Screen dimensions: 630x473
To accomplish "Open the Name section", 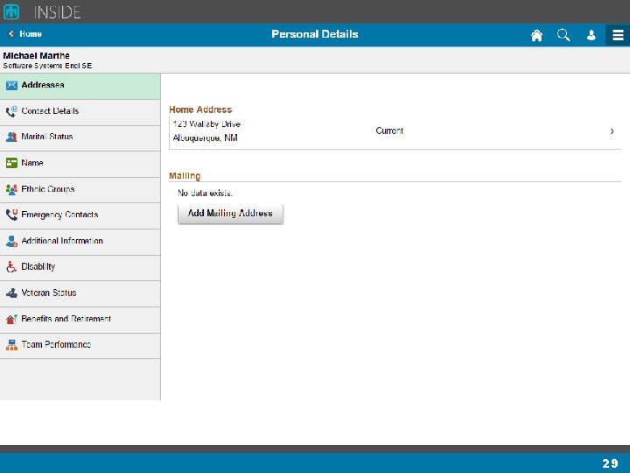I will coord(80,164).
